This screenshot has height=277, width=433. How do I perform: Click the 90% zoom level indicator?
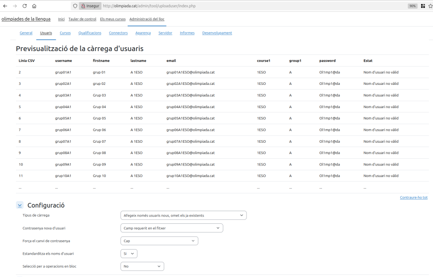(412, 6)
